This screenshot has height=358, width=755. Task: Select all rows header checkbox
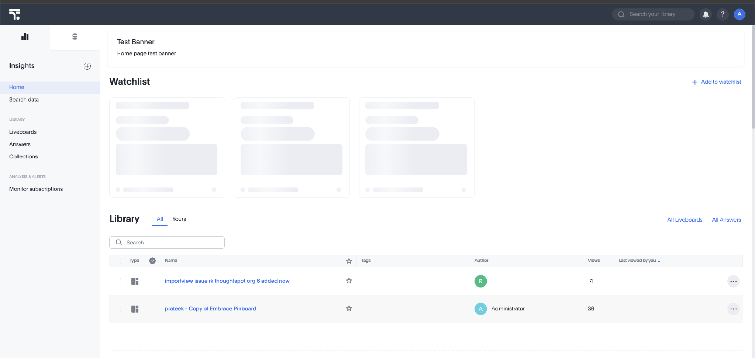[118, 261]
